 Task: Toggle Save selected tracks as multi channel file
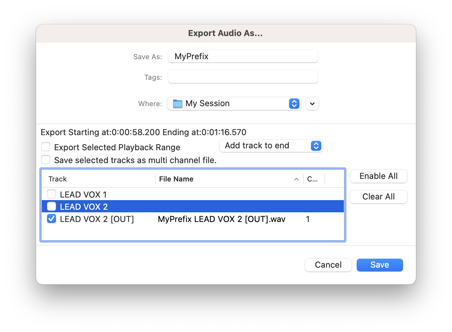(46, 160)
